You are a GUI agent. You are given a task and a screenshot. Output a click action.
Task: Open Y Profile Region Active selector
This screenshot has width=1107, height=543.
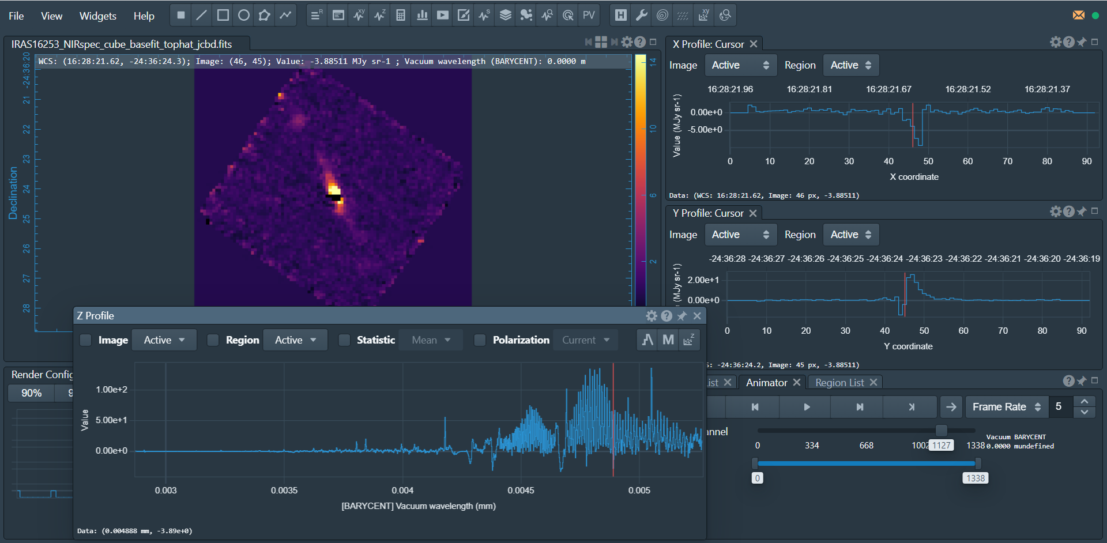coord(851,235)
